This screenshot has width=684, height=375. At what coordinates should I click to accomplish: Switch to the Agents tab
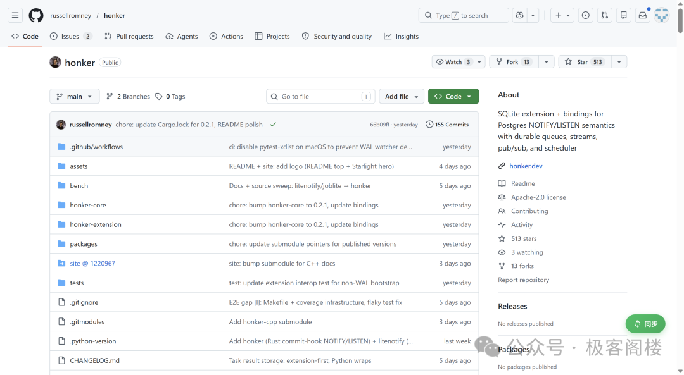pyautogui.click(x=182, y=36)
